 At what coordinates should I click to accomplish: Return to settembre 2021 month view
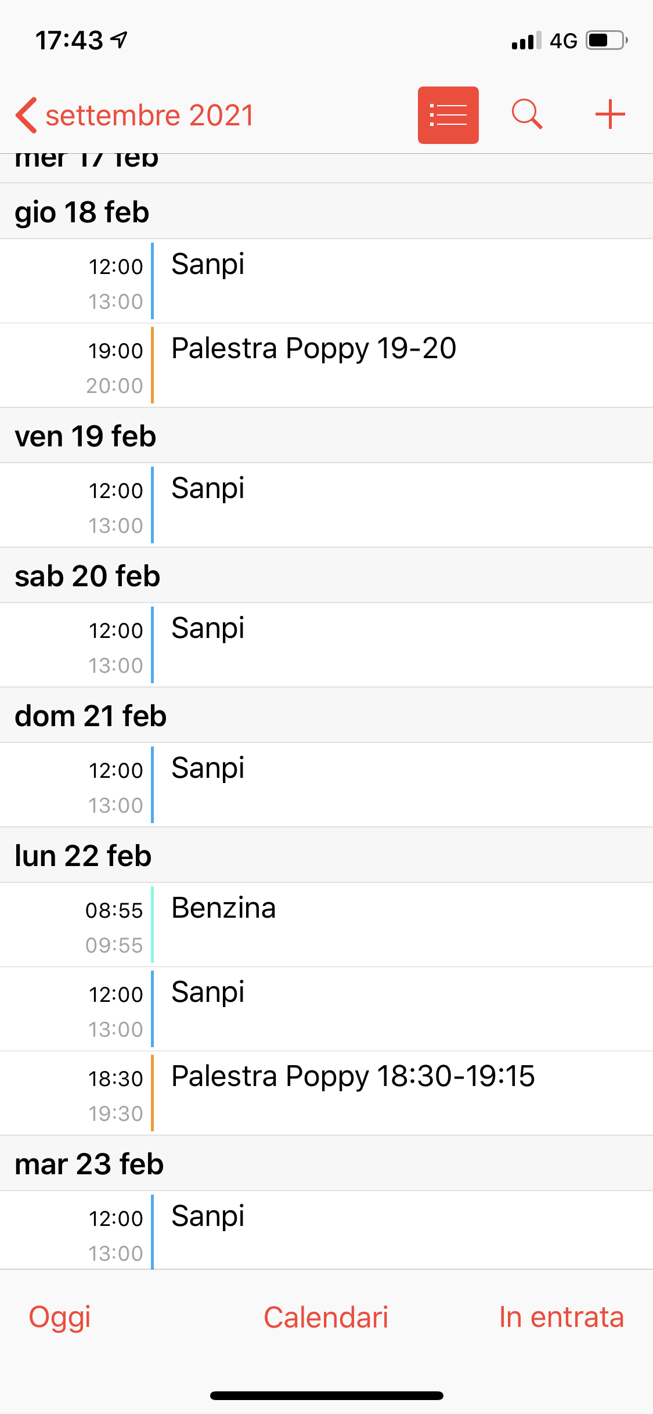149,115
